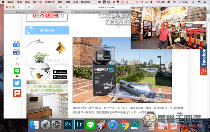
Task: Open the 瀏覽記錄 menu
Action: pos(50,2)
